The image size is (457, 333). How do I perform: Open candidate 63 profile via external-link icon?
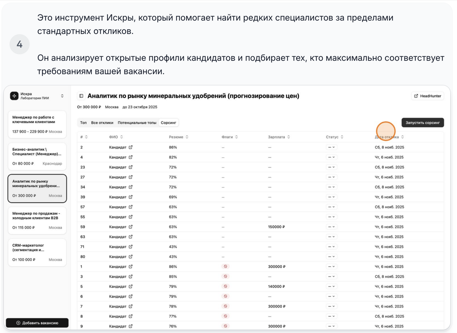click(x=131, y=237)
